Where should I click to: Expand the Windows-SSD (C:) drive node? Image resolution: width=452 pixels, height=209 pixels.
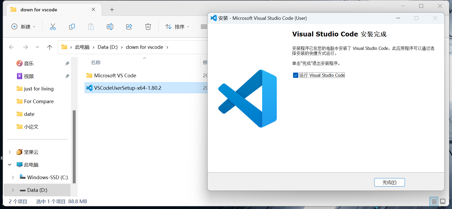13,178
